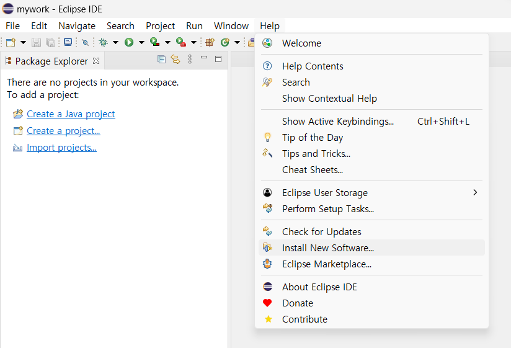The image size is (511, 348).
Task: Open the New wizard dropdown arrow
Action: coord(23,42)
